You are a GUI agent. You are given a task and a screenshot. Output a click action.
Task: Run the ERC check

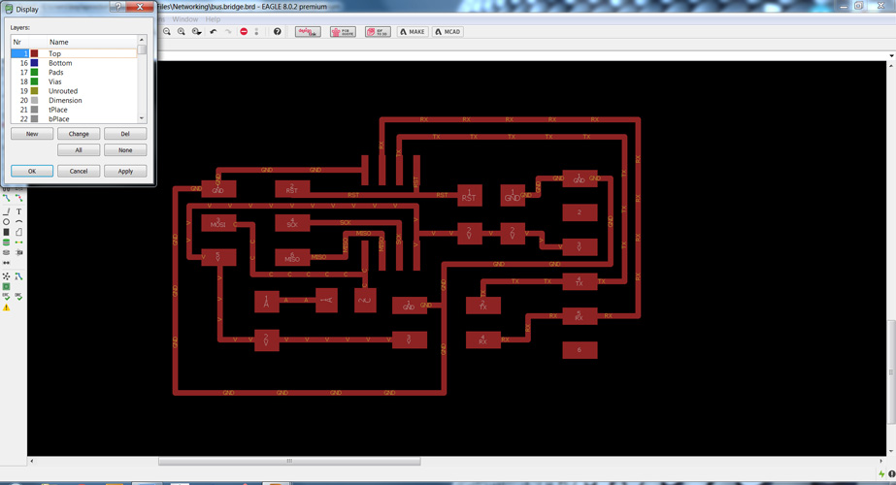click(6, 297)
